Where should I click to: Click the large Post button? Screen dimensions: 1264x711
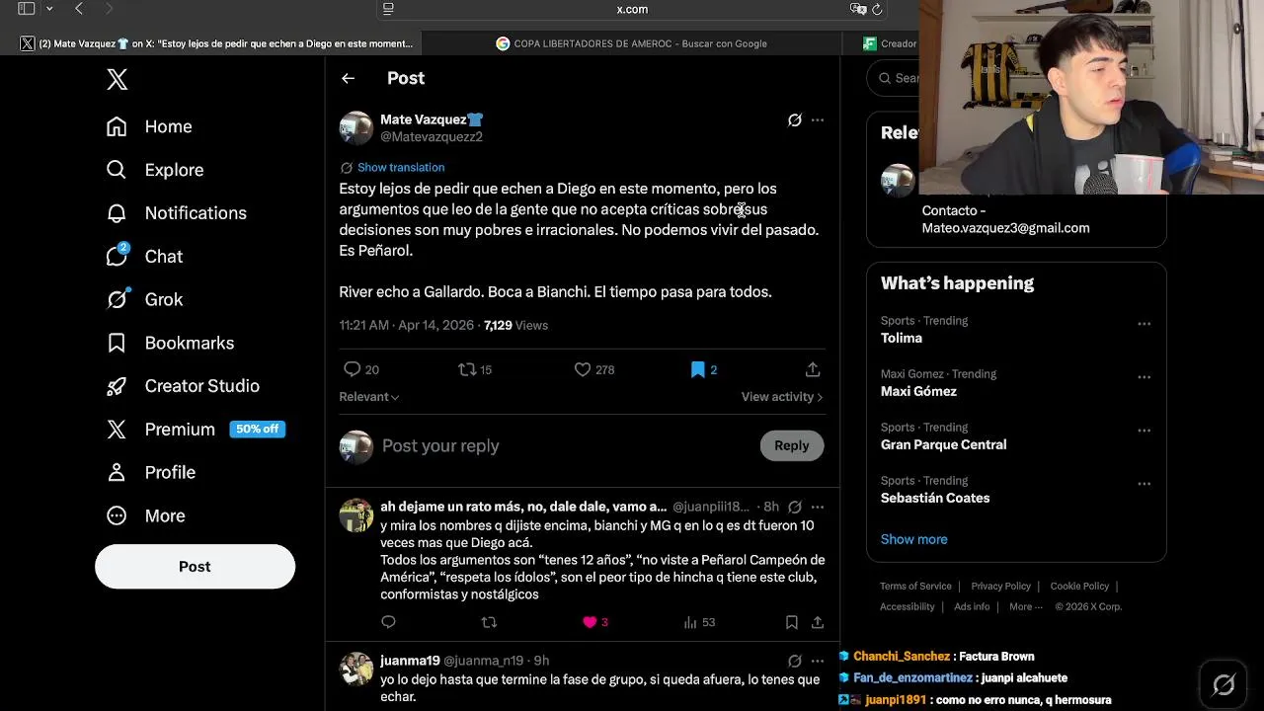point(195,567)
